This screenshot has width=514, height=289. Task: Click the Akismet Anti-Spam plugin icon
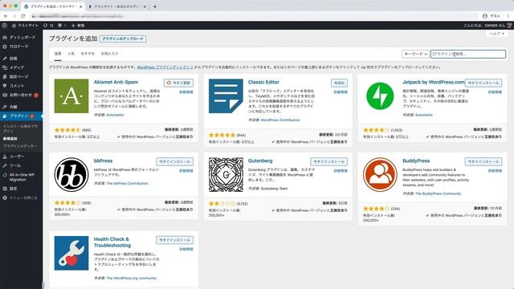tap(71, 96)
